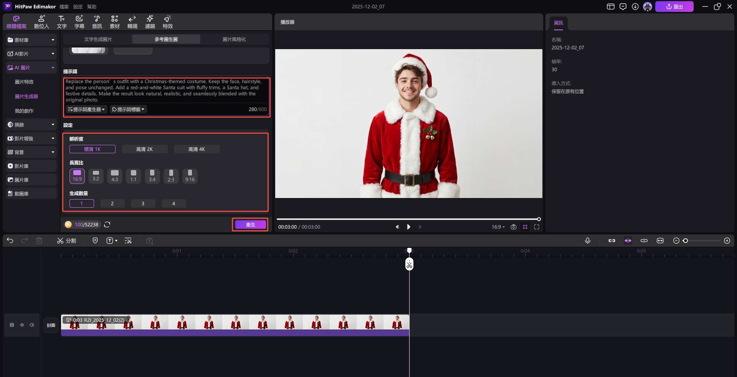
Task: Open the player 16:9 ratio dropdown
Action: point(498,227)
